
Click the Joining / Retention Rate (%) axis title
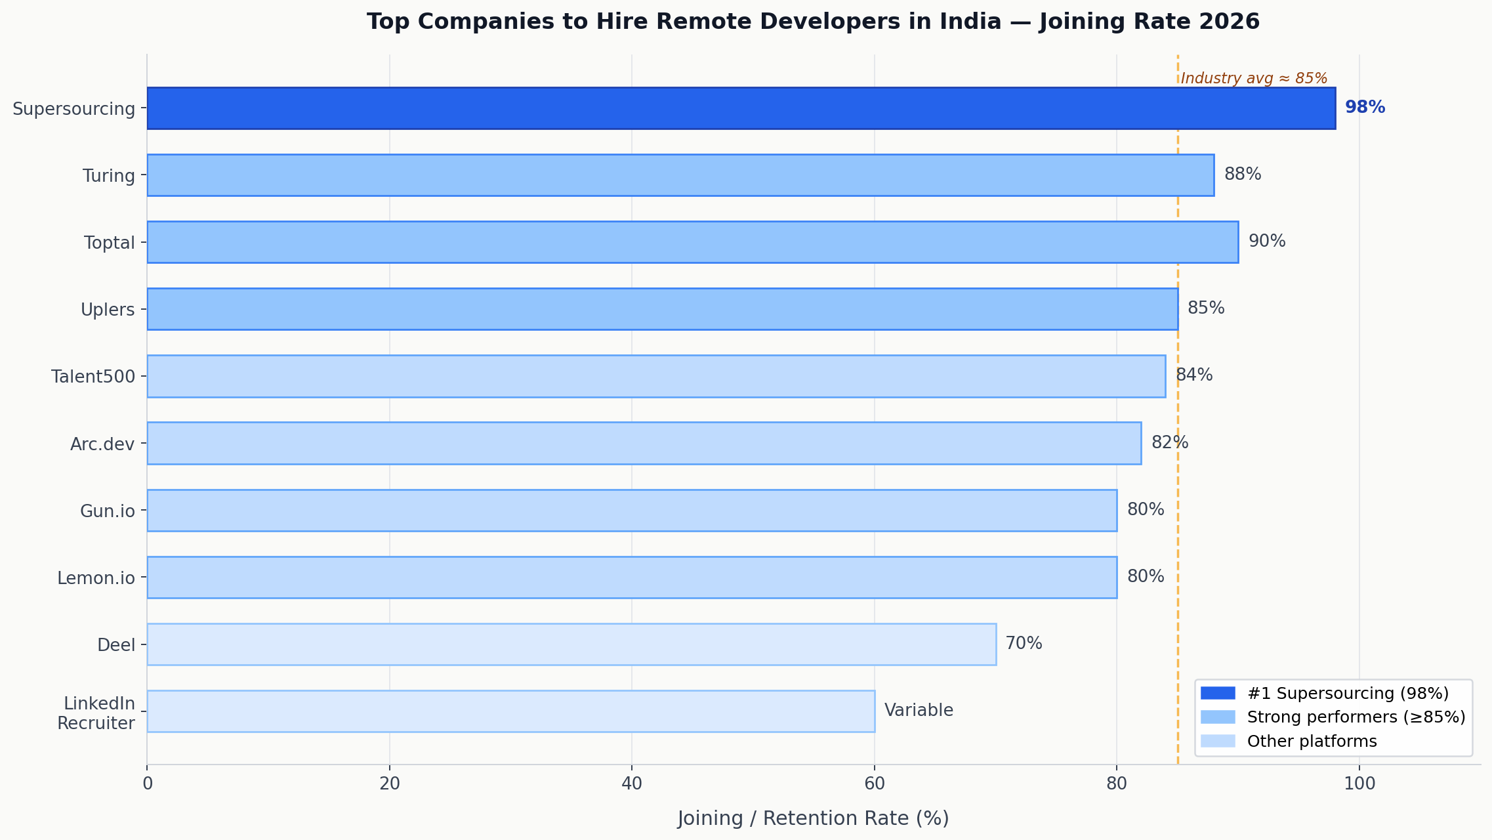coord(813,819)
